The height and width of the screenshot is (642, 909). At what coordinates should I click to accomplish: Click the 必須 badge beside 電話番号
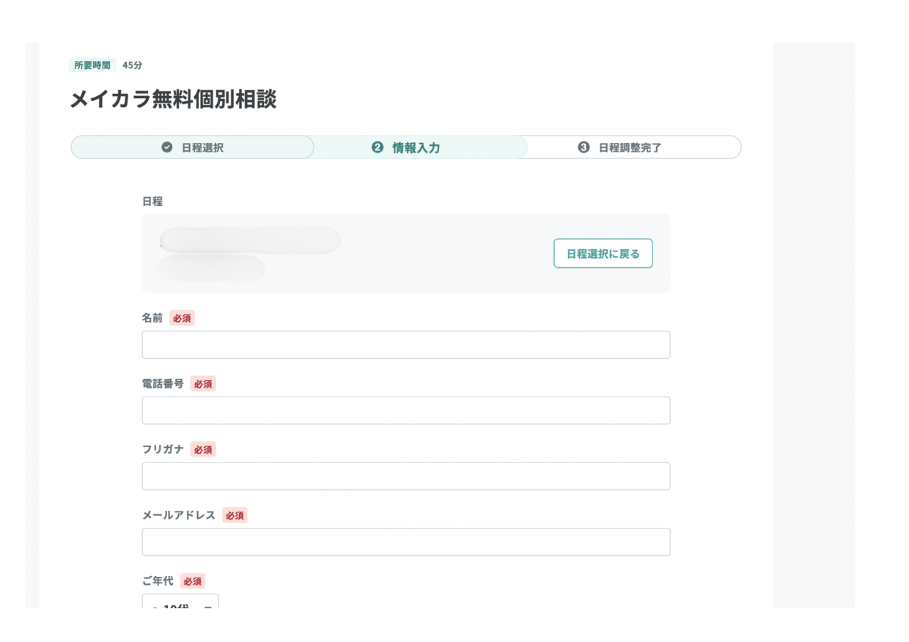[x=203, y=384]
